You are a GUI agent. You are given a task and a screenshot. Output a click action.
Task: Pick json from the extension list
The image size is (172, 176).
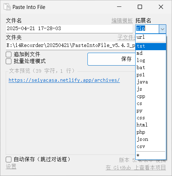(x=151, y=139)
